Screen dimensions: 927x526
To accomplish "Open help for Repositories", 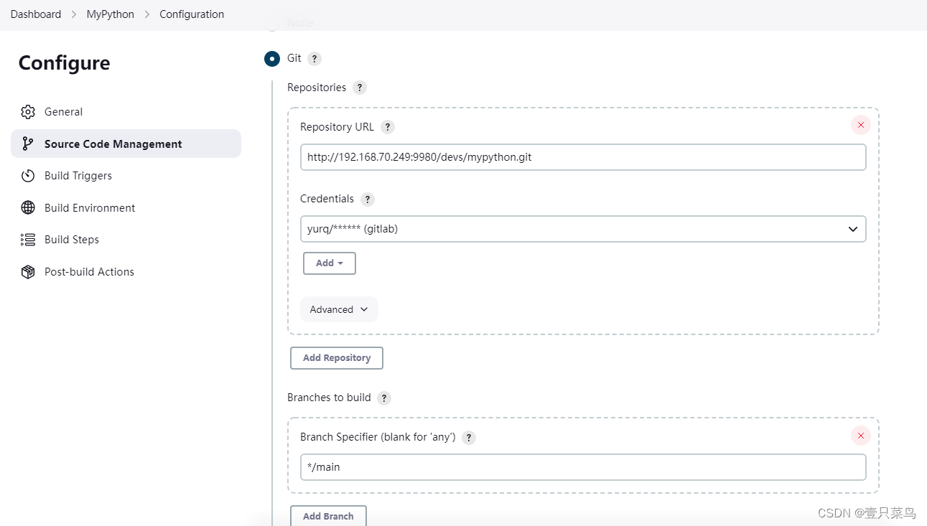I will (360, 88).
